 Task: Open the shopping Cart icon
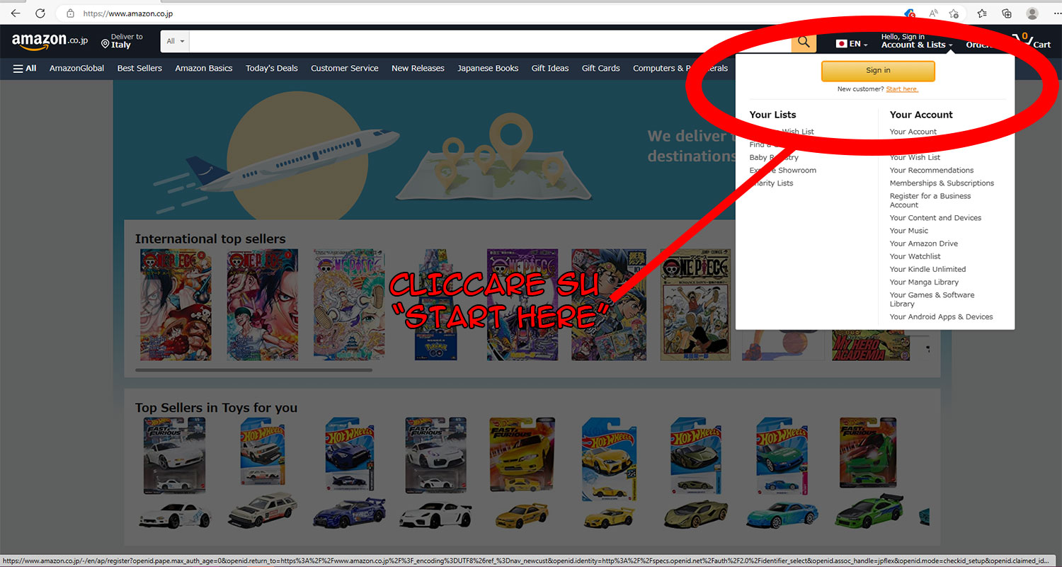[x=1031, y=41]
